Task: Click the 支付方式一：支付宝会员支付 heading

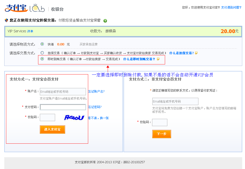Action: pos(34,79)
